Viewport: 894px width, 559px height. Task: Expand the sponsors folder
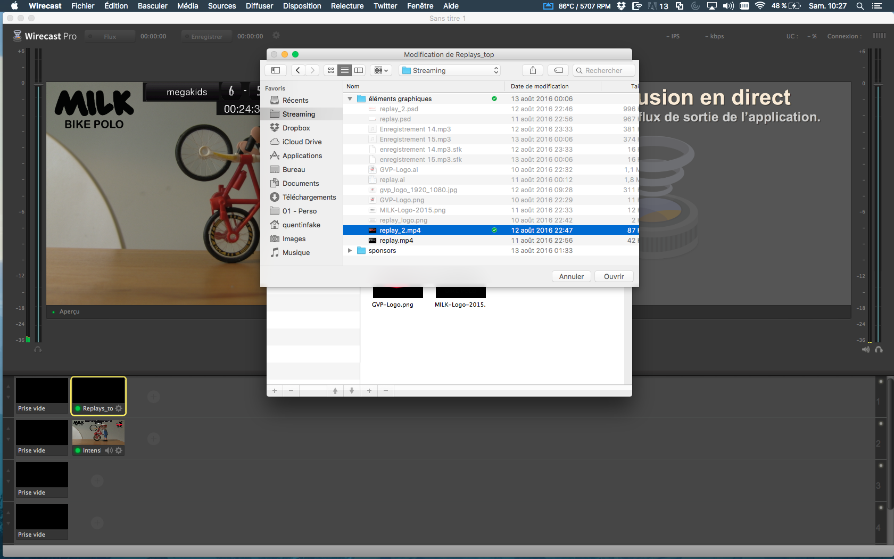tap(350, 250)
